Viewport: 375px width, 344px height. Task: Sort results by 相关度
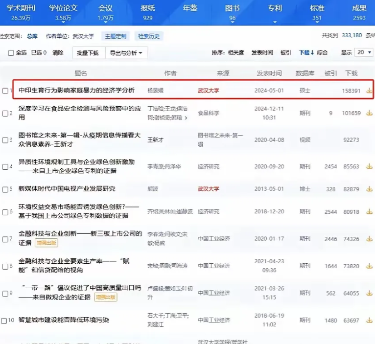click(x=236, y=52)
